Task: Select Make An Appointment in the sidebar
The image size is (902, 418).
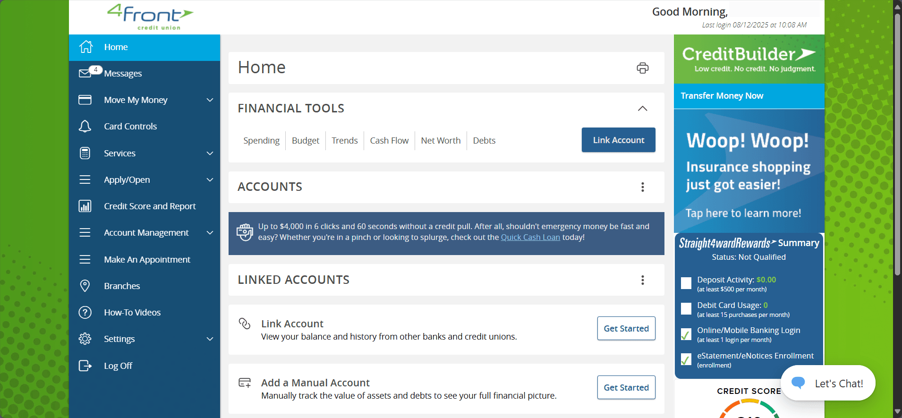Action: (x=145, y=259)
